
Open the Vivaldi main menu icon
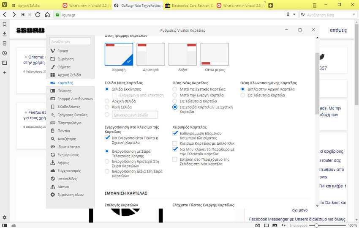[5, 5]
